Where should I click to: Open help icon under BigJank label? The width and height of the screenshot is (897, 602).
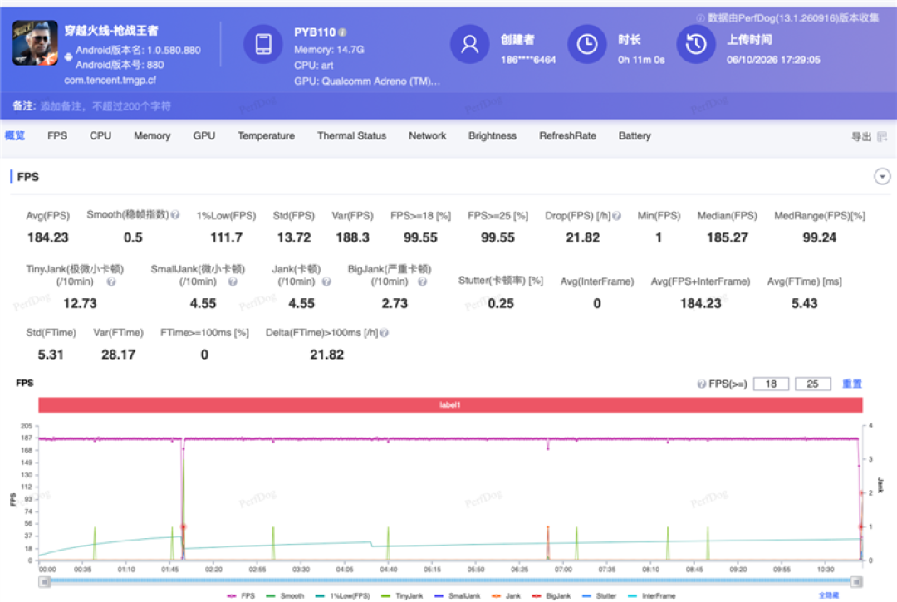pos(422,281)
